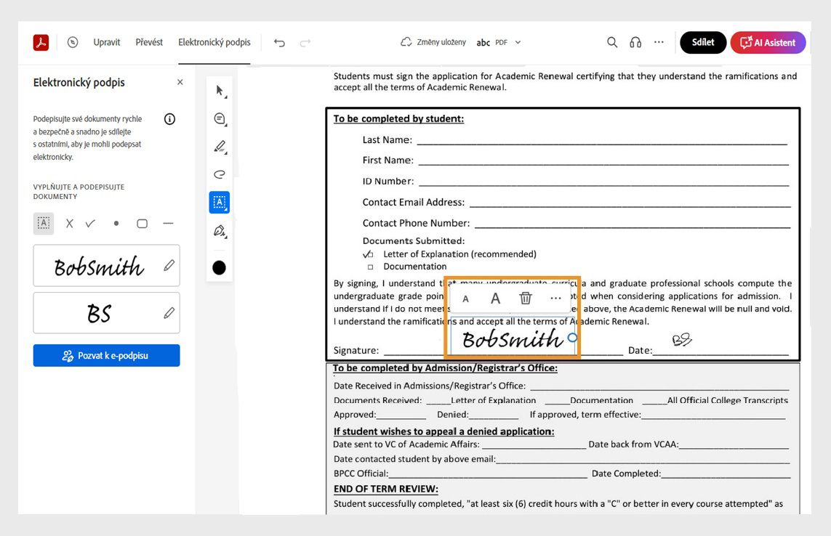This screenshot has width=831, height=536.
Task: Select the comment bubble tool
Action: [220, 119]
